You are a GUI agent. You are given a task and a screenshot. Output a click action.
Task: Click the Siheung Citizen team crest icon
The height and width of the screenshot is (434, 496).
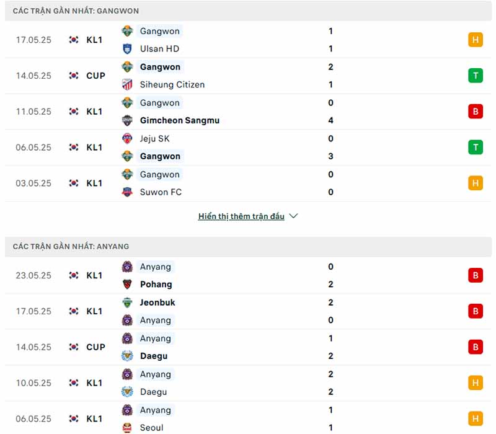pyautogui.click(x=127, y=84)
